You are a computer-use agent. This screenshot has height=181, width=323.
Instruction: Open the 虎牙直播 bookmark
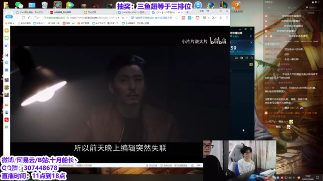pyautogui.click(x=84, y=23)
